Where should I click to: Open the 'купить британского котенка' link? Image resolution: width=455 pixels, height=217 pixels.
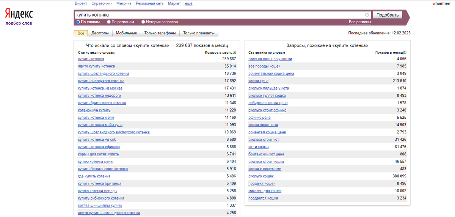(102, 103)
